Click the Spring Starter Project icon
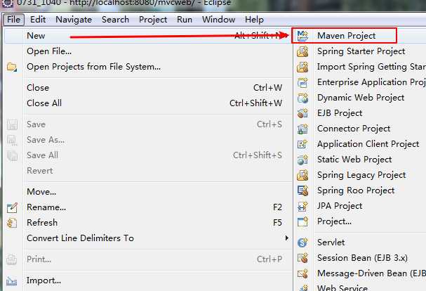Image resolution: width=426 pixels, height=291 pixels. 302,51
